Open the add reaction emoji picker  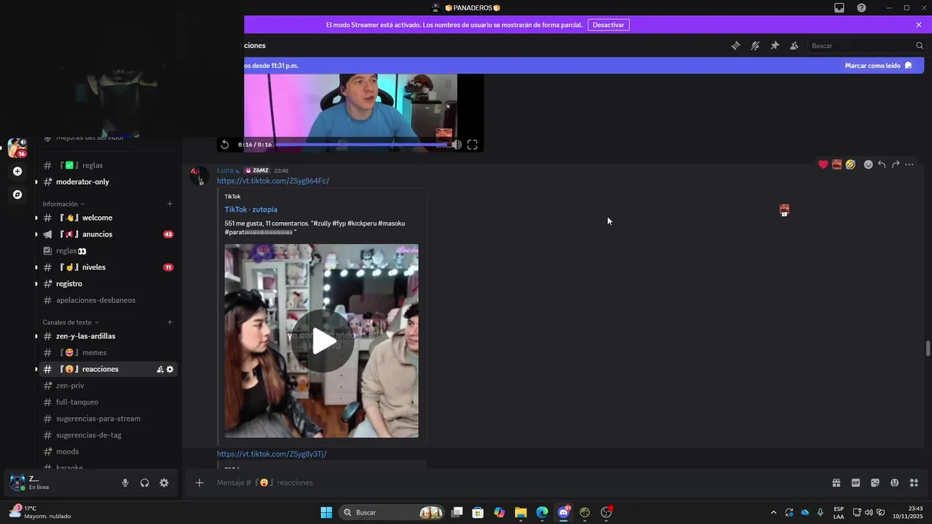click(868, 164)
